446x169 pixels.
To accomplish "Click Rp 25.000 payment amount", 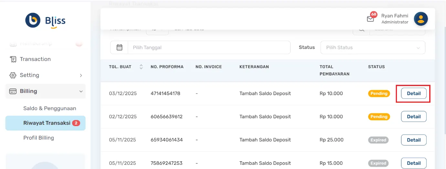I will point(332,140).
